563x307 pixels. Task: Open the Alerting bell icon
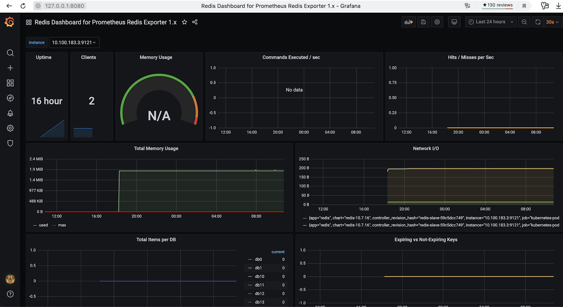click(x=10, y=113)
